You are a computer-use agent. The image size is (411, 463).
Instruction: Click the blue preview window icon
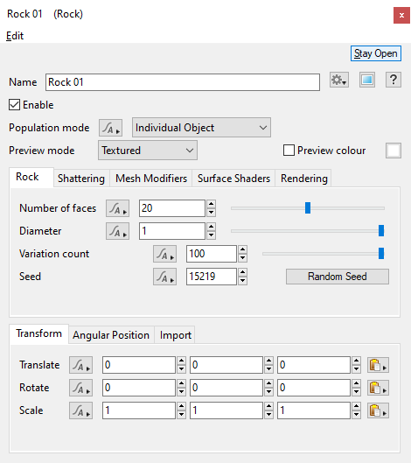tap(367, 80)
